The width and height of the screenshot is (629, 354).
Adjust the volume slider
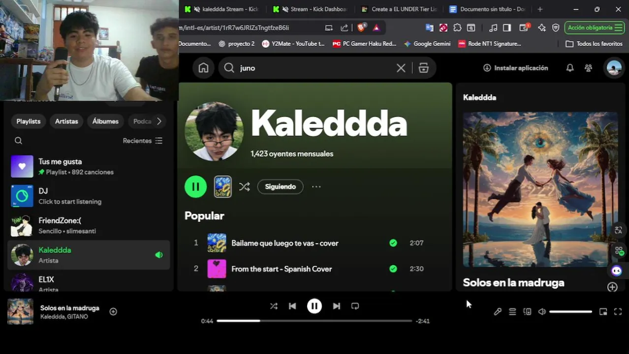click(570, 311)
